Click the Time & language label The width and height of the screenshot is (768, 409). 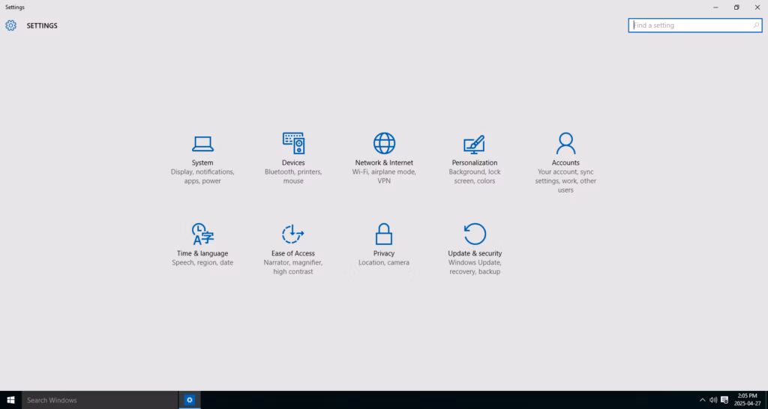click(202, 253)
